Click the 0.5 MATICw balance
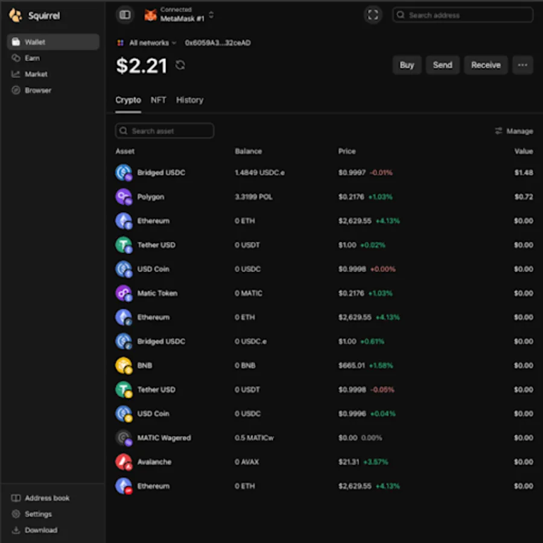Viewport: 543px width, 543px height. coord(254,438)
